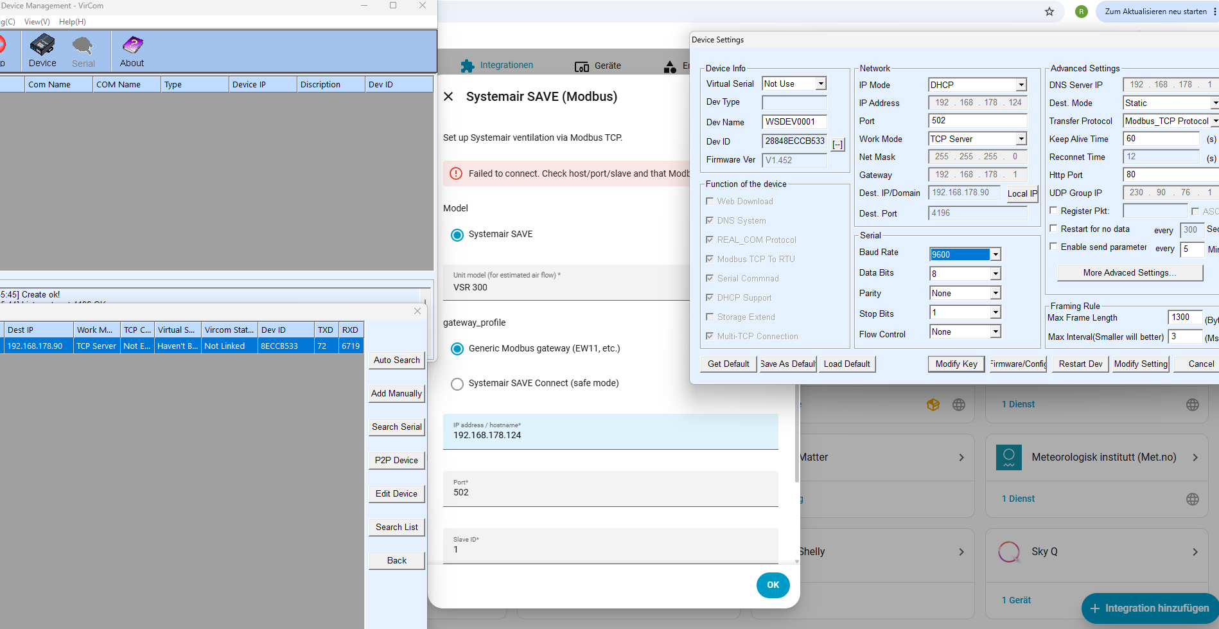Open the Meteorologisk institutt integration chevron
The image size is (1219, 629).
coord(1195,457)
